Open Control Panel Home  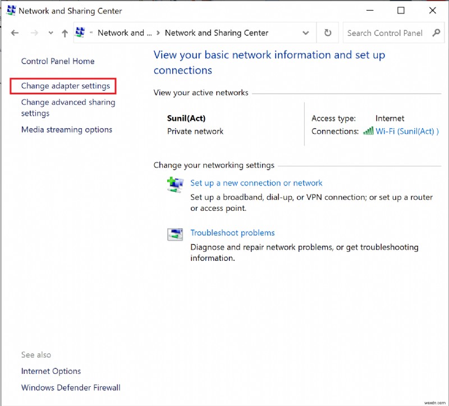click(x=58, y=61)
